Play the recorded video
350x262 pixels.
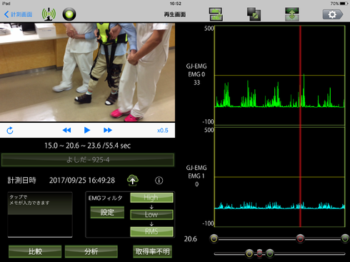tap(87, 130)
